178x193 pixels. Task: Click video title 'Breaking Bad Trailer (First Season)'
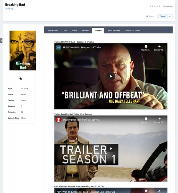pyautogui.click(x=81, y=120)
